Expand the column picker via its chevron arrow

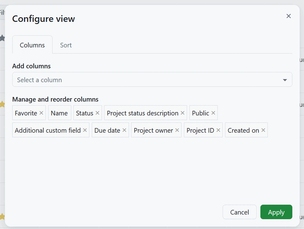(x=285, y=79)
